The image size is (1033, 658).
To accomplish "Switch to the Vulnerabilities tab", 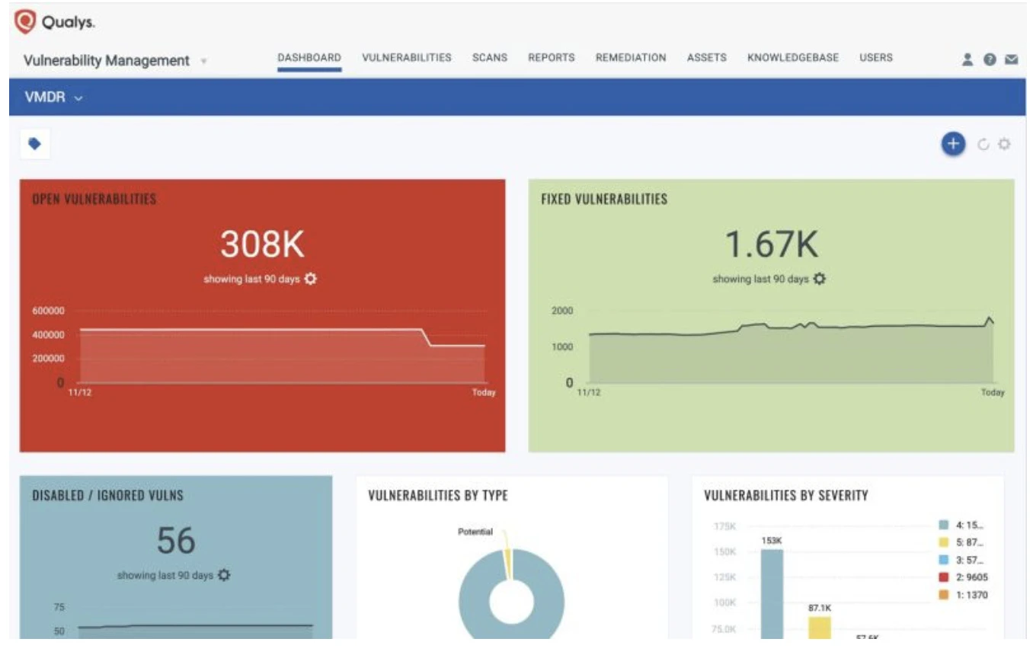I will point(407,57).
